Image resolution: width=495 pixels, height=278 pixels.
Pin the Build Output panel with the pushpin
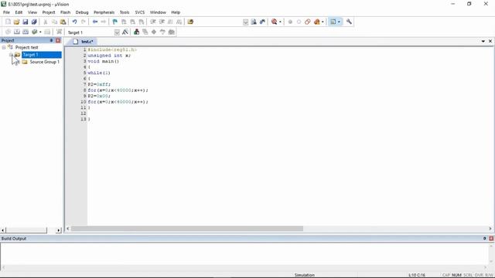pos(485,239)
